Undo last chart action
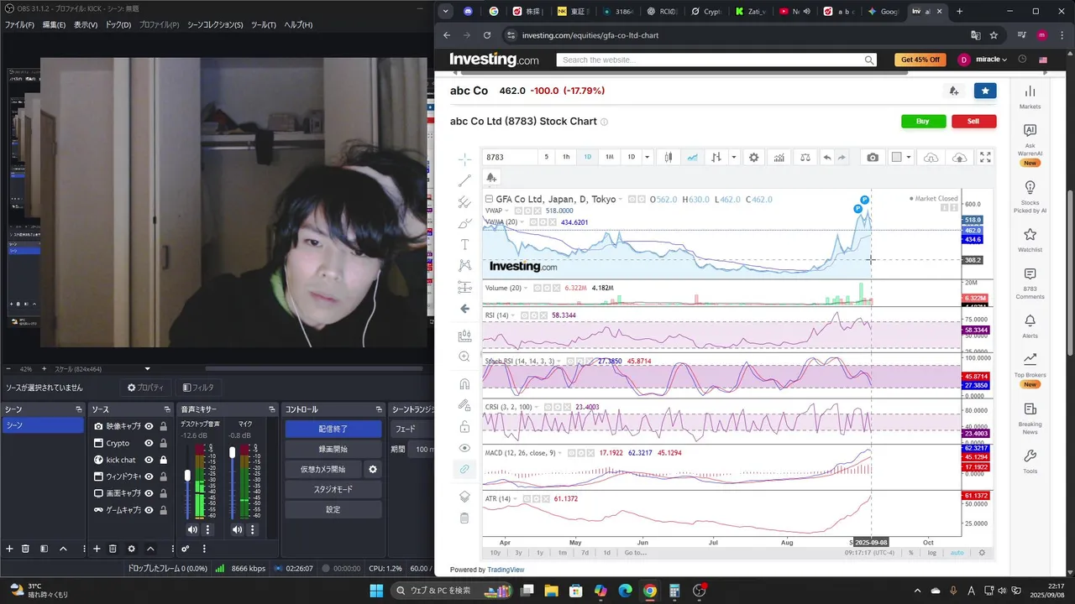1075x604 pixels. (827, 157)
